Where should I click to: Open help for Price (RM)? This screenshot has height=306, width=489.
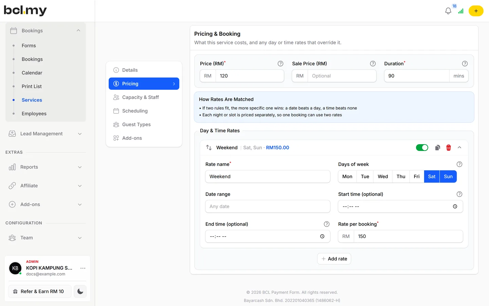tap(280, 64)
